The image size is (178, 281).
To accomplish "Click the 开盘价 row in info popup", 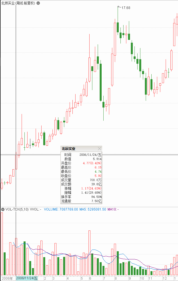I will [81, 163].
